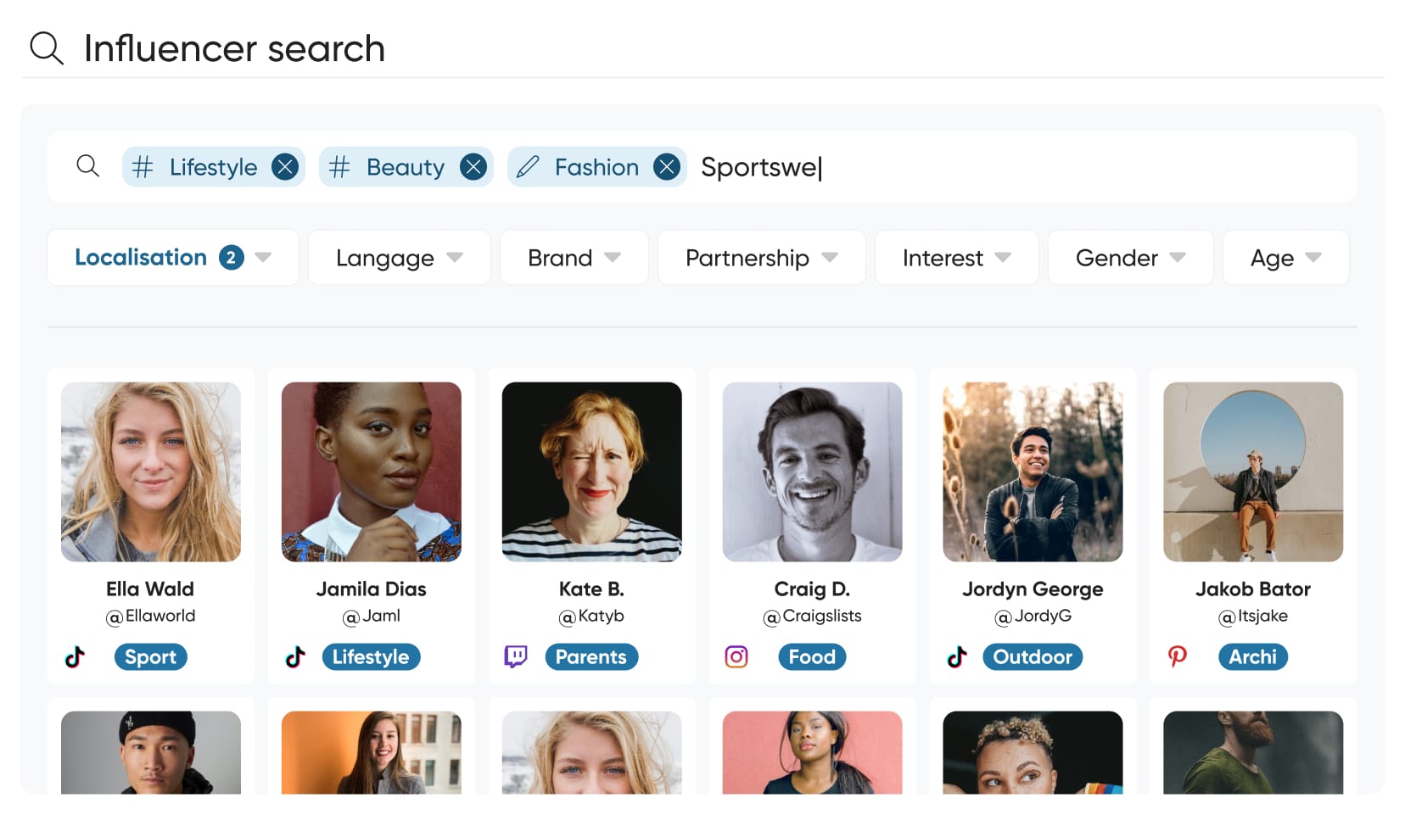
Task: Open the Age dropdown
Action: tap(1285, 258)
